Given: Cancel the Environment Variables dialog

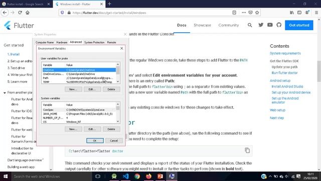Looking at the screenshot, I should pyautogui.click(x=114, y=141).
